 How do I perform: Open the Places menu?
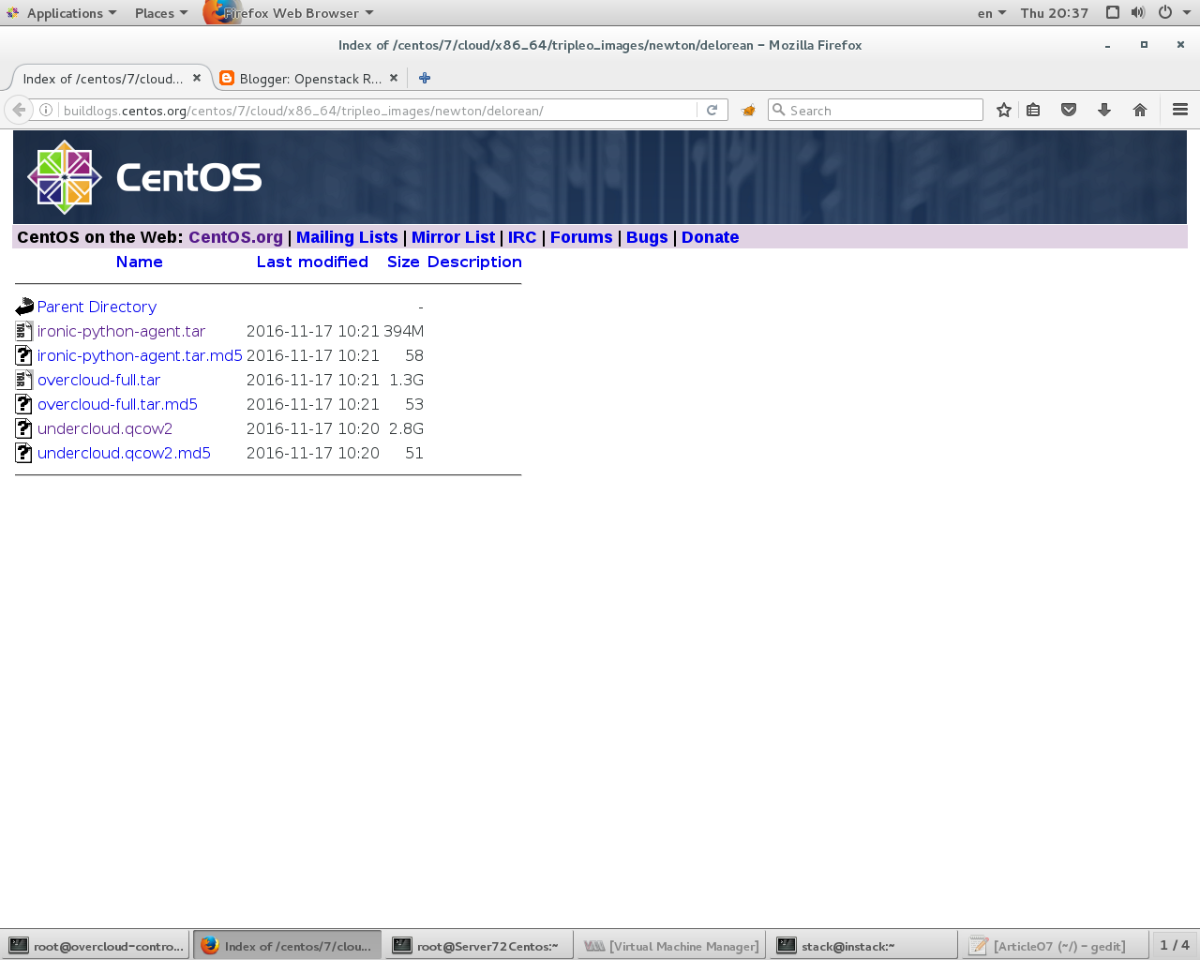pos(161,13)
